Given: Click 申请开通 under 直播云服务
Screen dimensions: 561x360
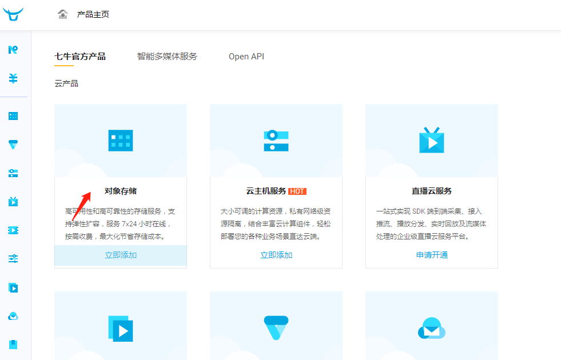Looking at the screenshot, I should 432,255.
